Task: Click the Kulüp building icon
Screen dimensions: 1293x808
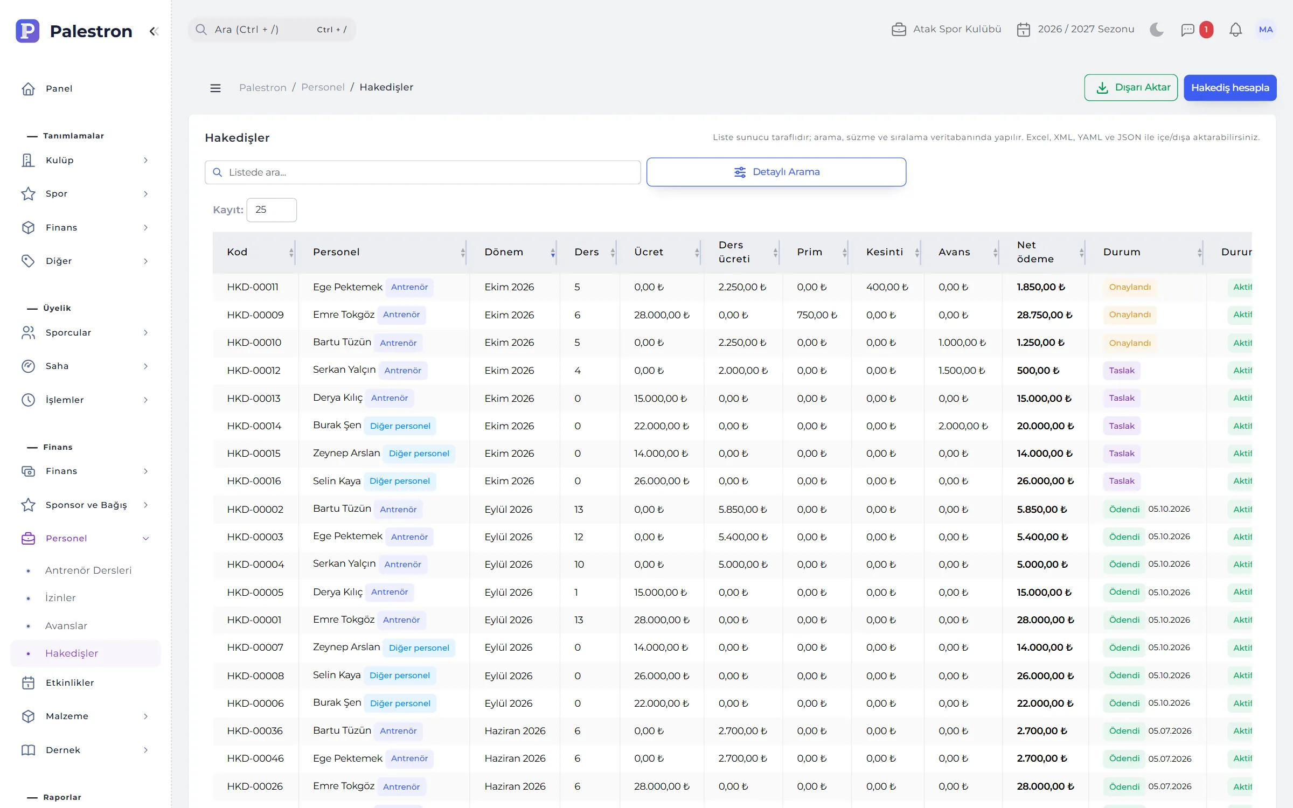Action: pyautogui.click(x=28, y=160)
